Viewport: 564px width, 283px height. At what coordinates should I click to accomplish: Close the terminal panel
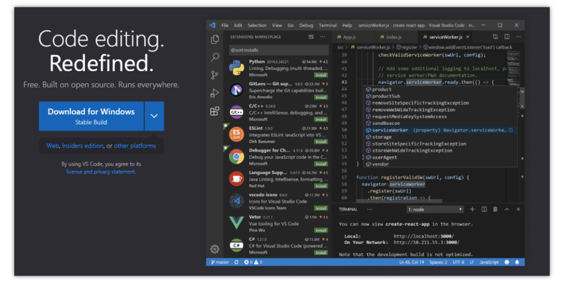[x=519, y=209]
